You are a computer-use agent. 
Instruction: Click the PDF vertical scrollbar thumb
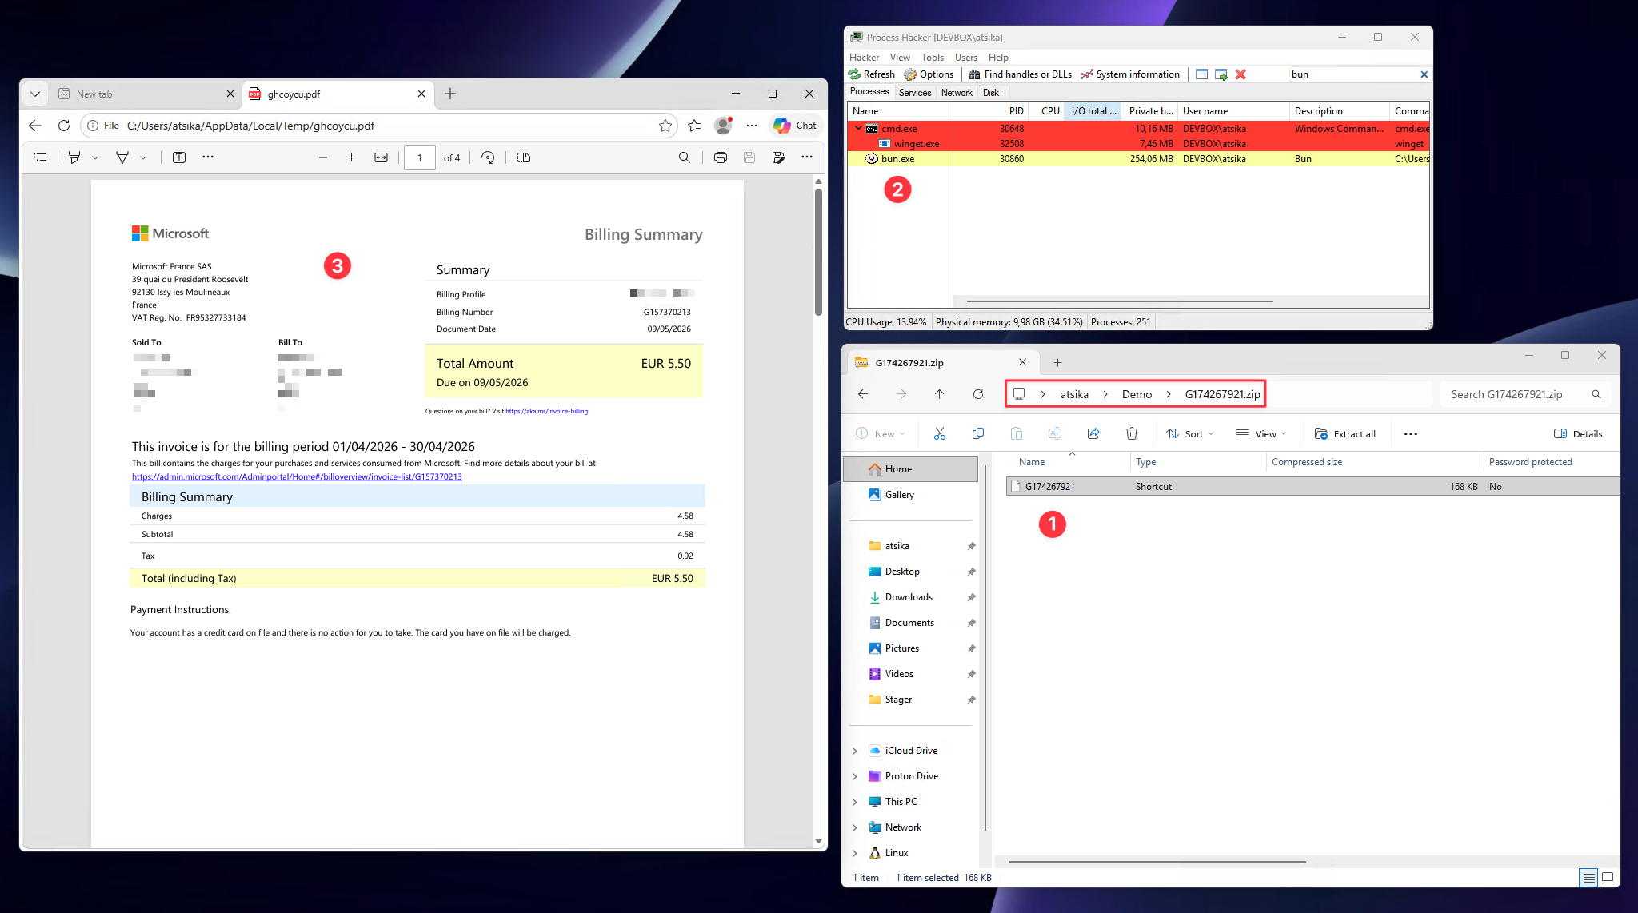pos(818,252)
